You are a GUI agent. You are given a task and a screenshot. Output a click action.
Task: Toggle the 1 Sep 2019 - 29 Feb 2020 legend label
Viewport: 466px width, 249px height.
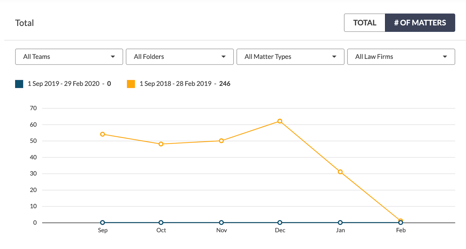pyautogui.click(x=63, y=84)
